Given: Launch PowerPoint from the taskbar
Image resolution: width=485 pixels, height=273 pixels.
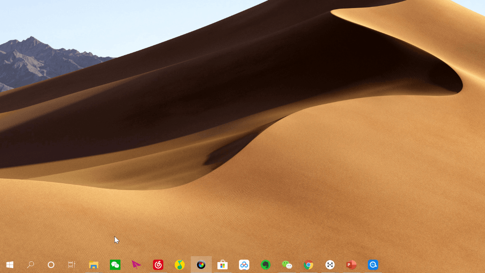Looking at the screenshot, I should [x=351, y=265].
